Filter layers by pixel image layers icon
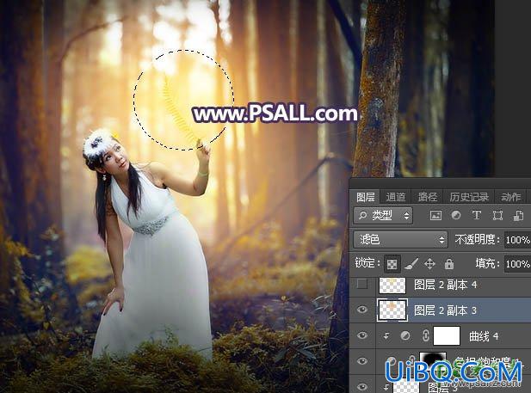This screenshot has width=531, height=393. [x=435, y=215]
